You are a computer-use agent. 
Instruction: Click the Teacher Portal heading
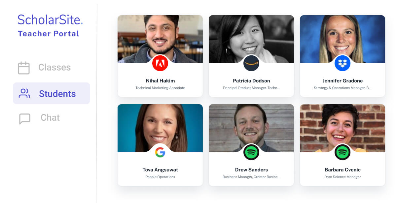click(x=48, y=34)
